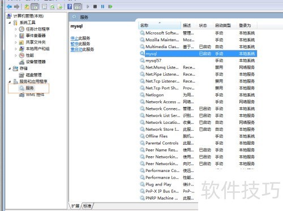Expand the 任务计划程序 node arrow
283x211 pixels.
coord(16,29)
